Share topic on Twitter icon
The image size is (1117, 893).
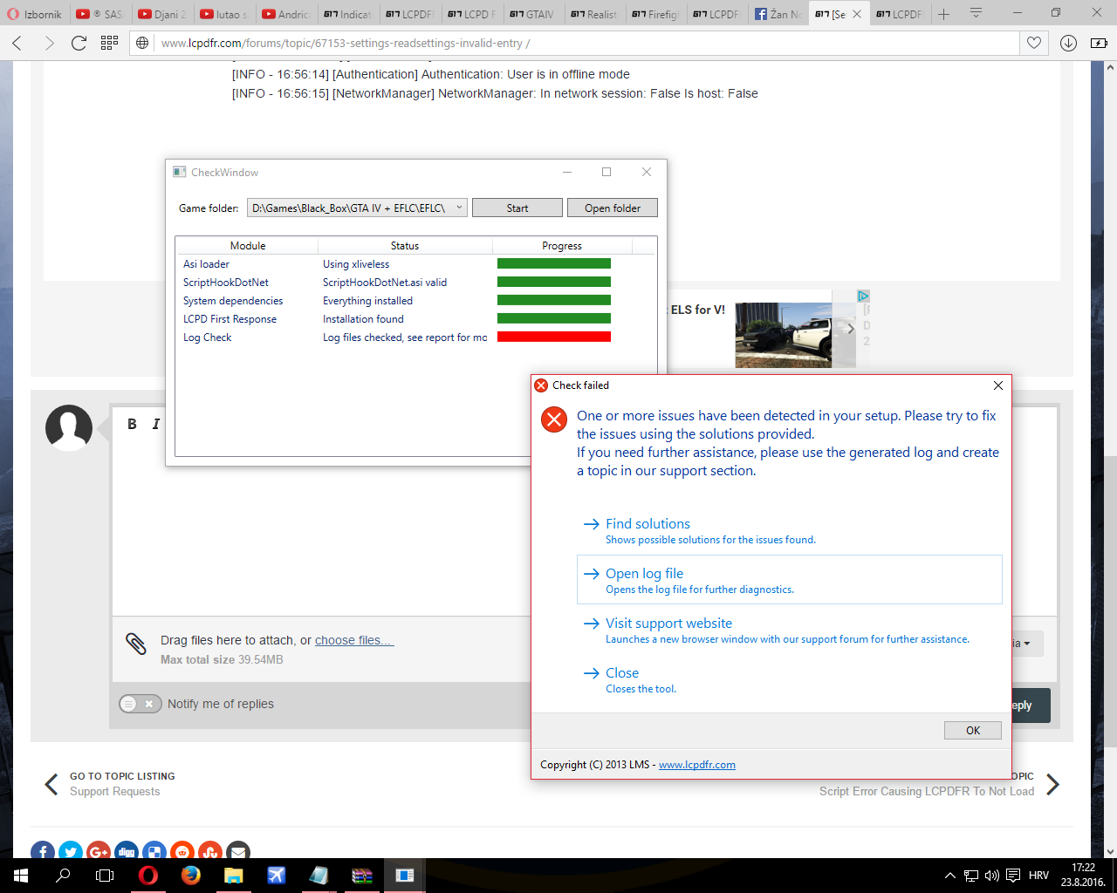coord(71,852)
